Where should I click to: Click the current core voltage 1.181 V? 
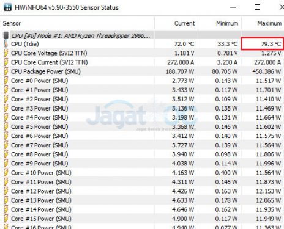click(x=184, y=53)
